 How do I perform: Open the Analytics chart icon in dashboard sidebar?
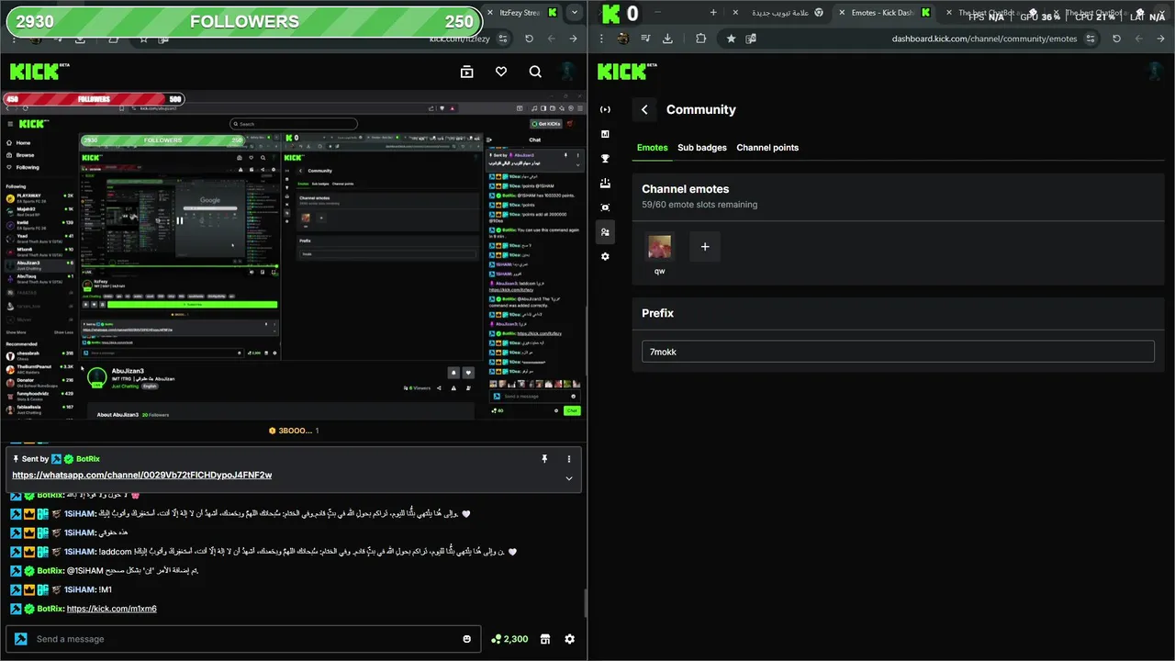[605, 134]
